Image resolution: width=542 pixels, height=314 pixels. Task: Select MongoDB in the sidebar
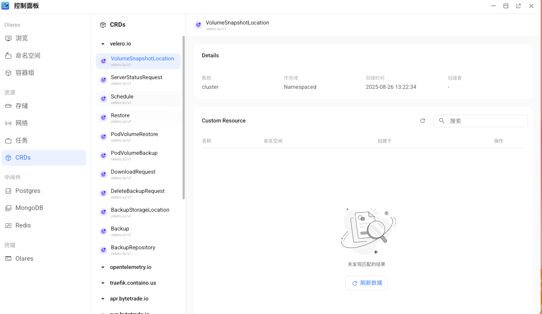click(x=29, y=208)
